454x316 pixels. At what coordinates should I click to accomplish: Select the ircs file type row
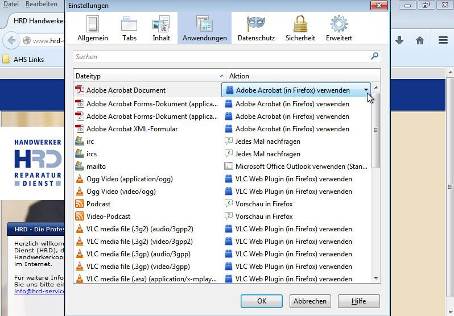point(222,153)
